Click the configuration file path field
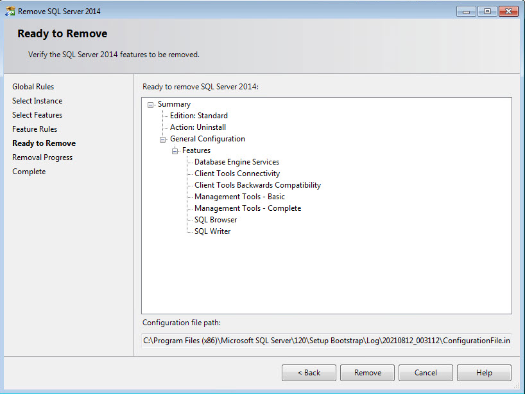This screenshot has width=525, height=394. click(327, 341)
